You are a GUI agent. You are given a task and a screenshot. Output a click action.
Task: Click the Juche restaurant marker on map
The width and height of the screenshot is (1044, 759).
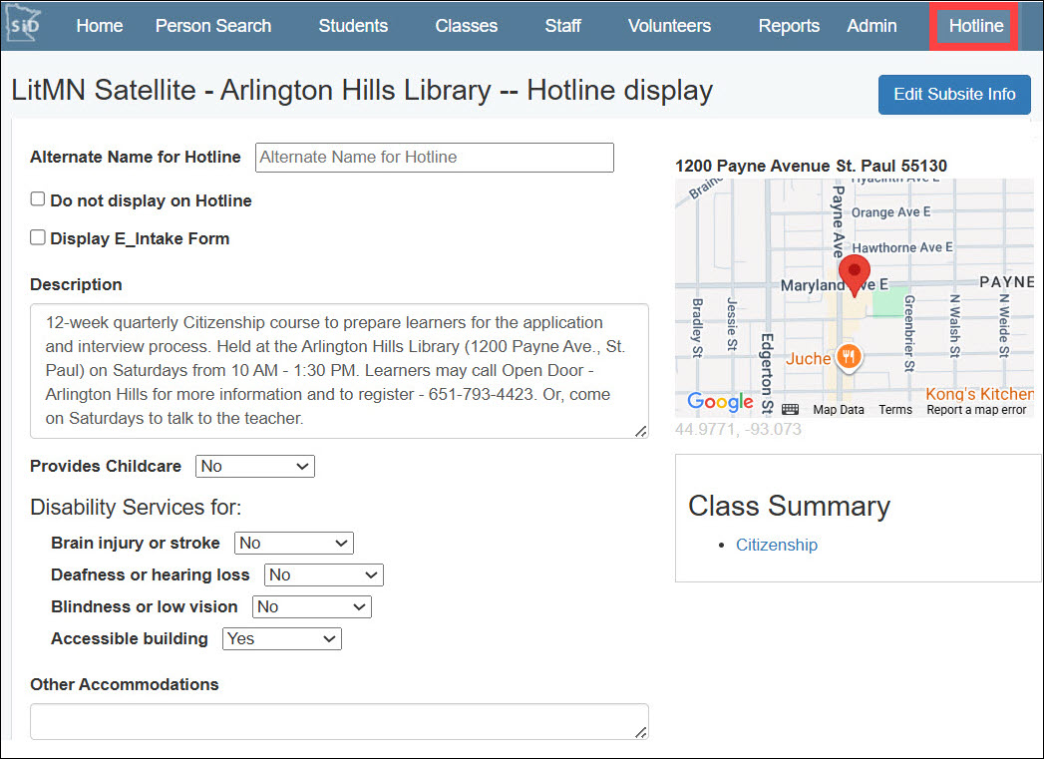click(x=848, y=358)
